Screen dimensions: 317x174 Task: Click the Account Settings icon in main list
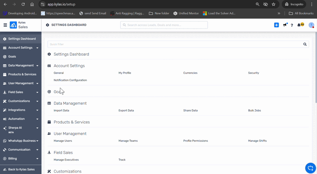[49, 66]
